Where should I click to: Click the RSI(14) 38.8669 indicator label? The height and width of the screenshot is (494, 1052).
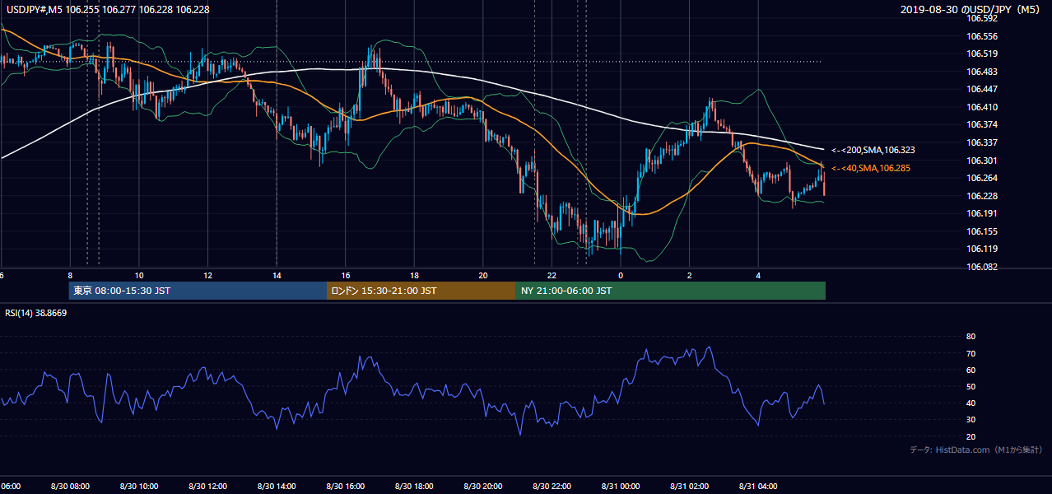[36, 313]
